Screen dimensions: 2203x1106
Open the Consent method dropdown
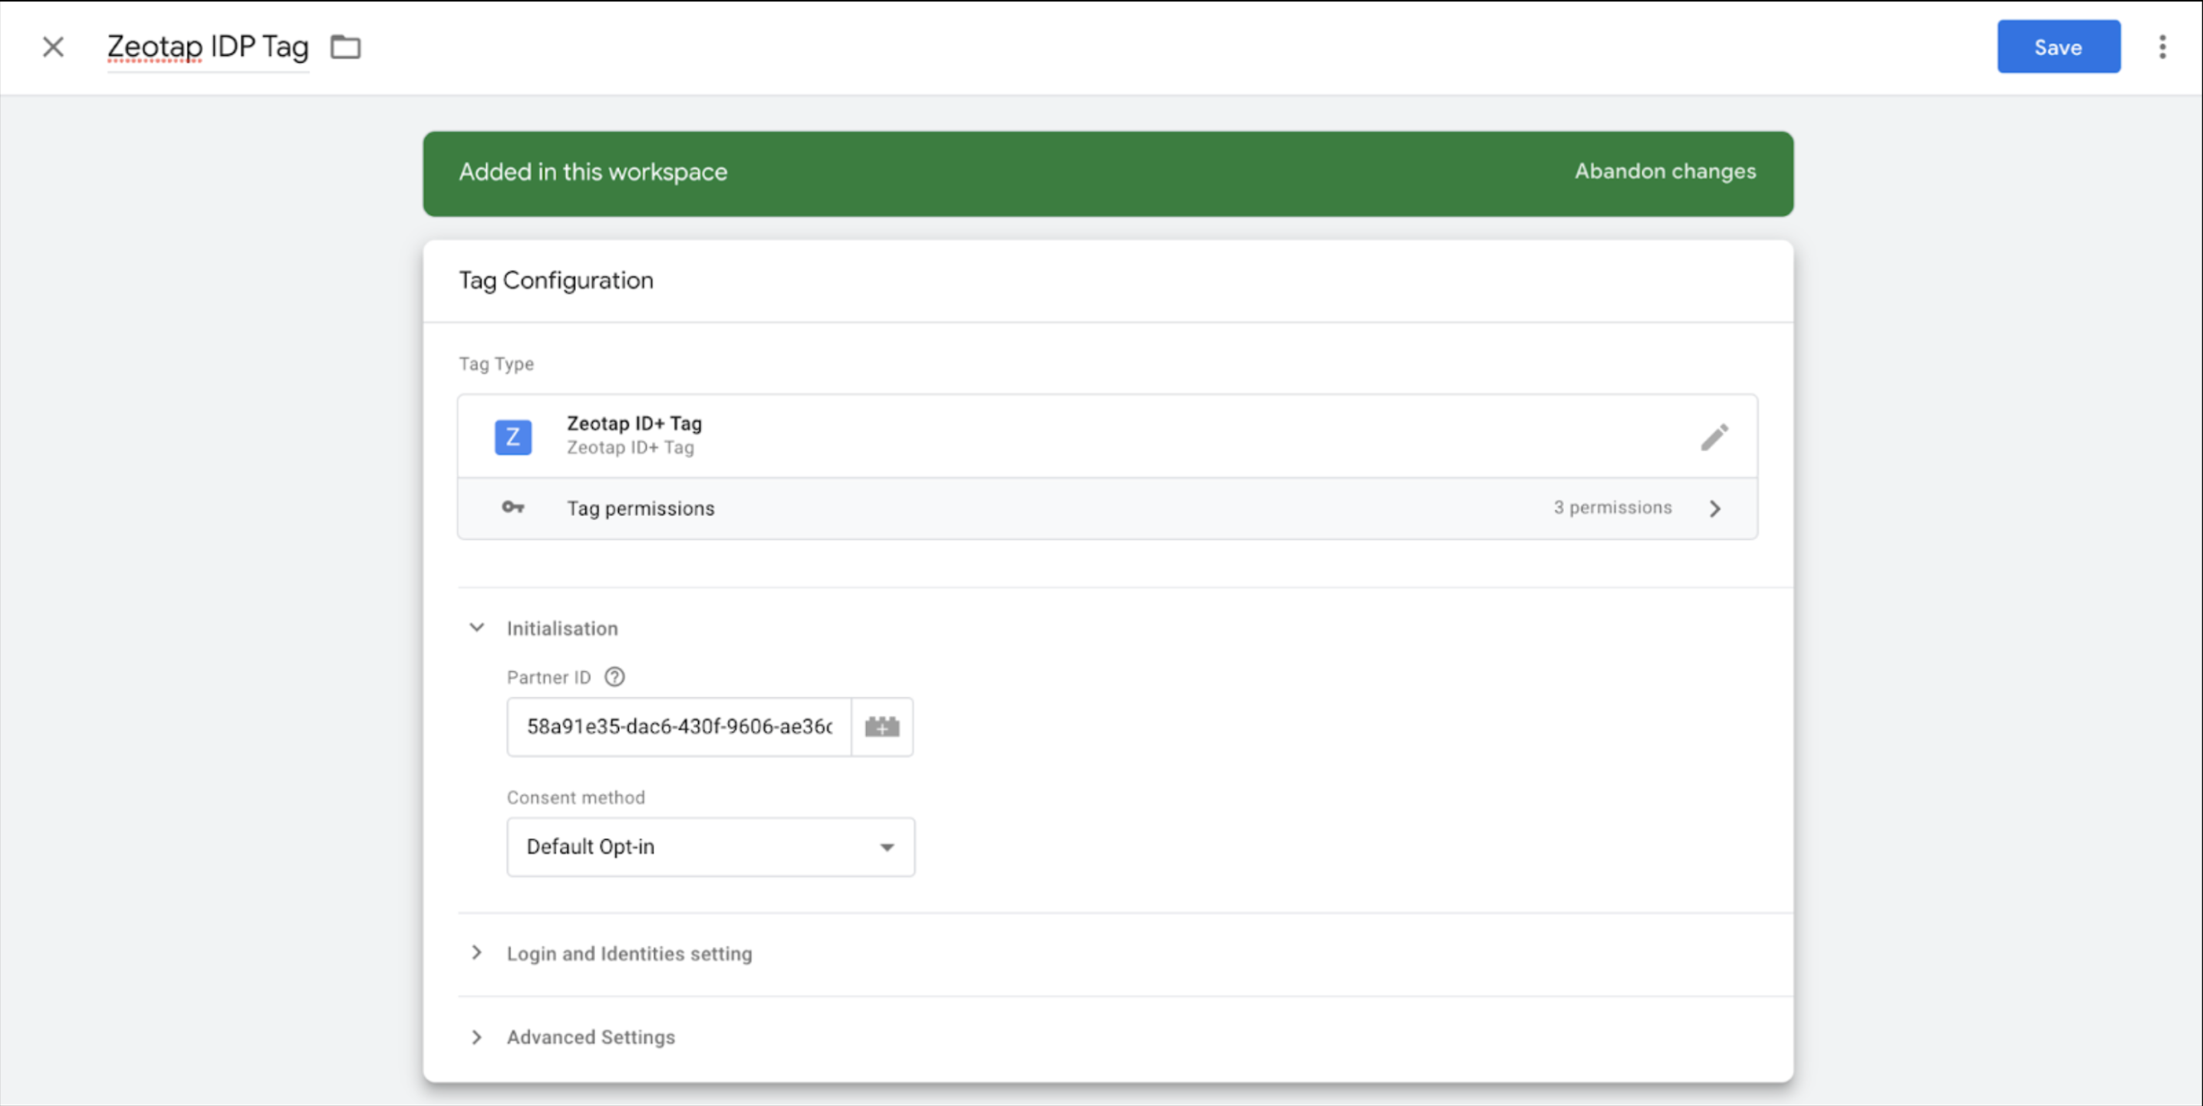tap(710, 846)
